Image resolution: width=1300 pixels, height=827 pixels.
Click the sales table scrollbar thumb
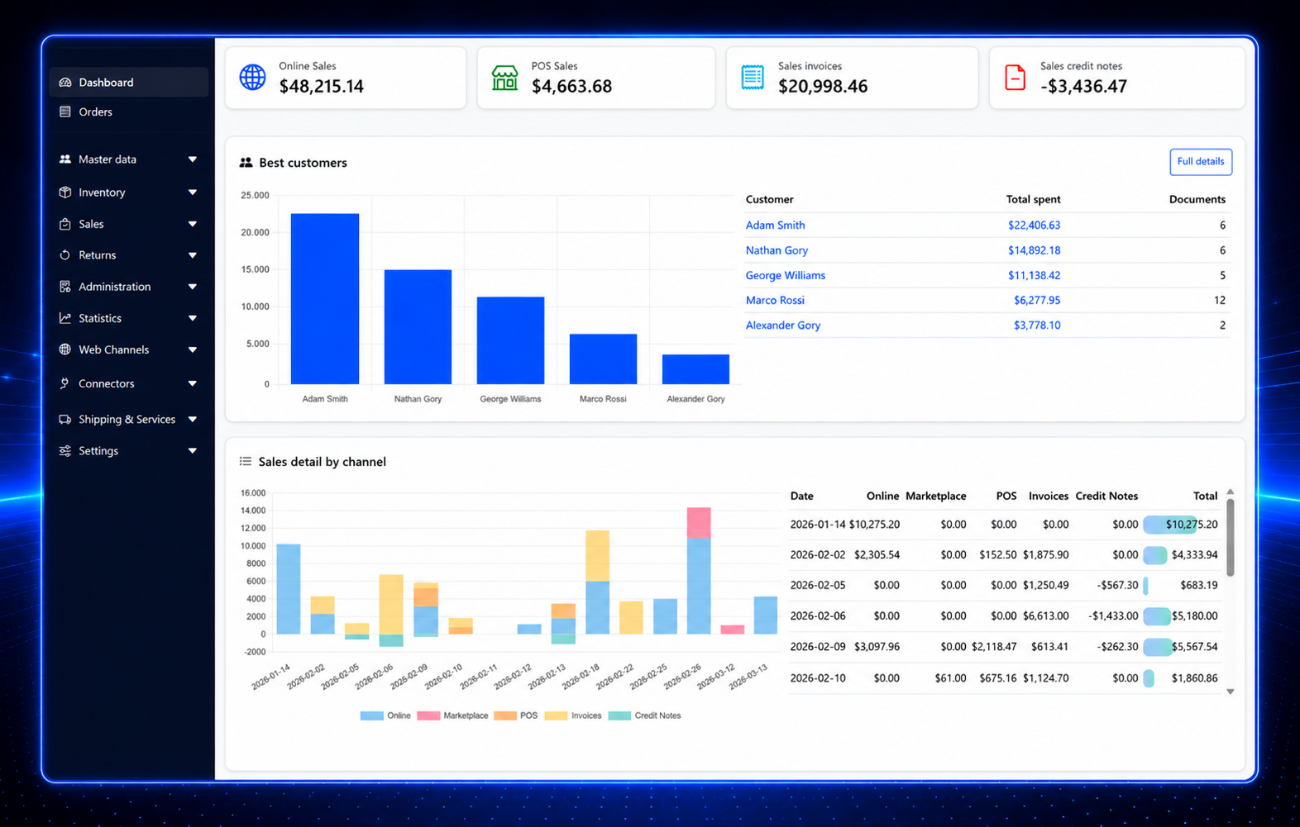1230,537
